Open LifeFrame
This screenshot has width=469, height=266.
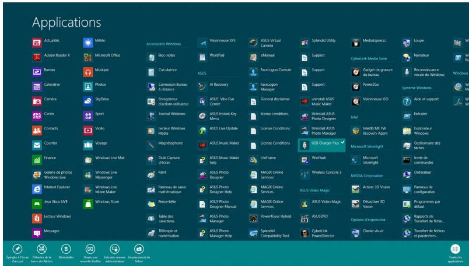(263, 160)
